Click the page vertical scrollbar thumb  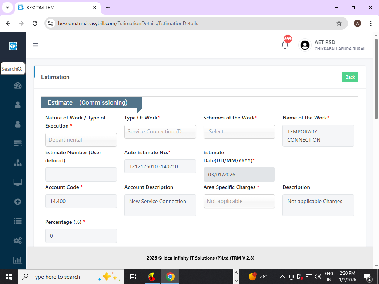376,79
